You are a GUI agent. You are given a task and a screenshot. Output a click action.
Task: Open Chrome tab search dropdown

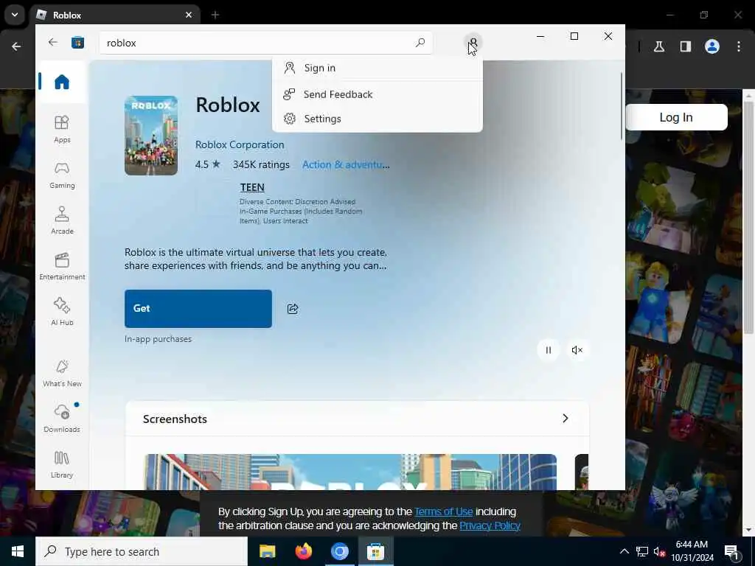(x=15, y=15)
